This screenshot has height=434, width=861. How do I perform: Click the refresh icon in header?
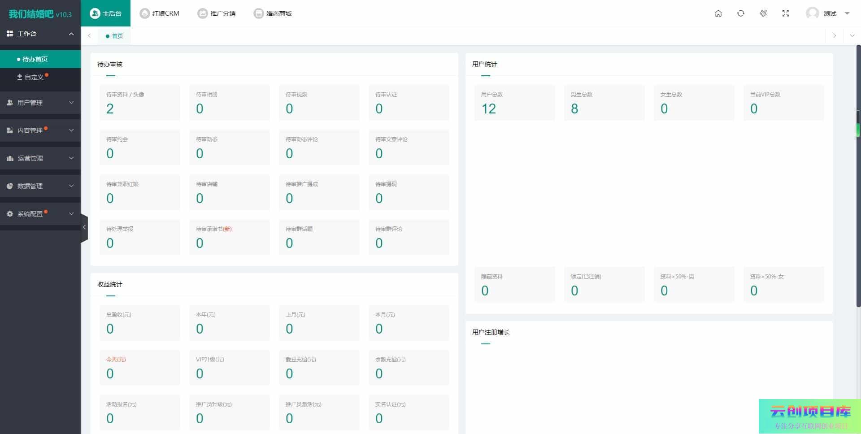pos(740,13)
